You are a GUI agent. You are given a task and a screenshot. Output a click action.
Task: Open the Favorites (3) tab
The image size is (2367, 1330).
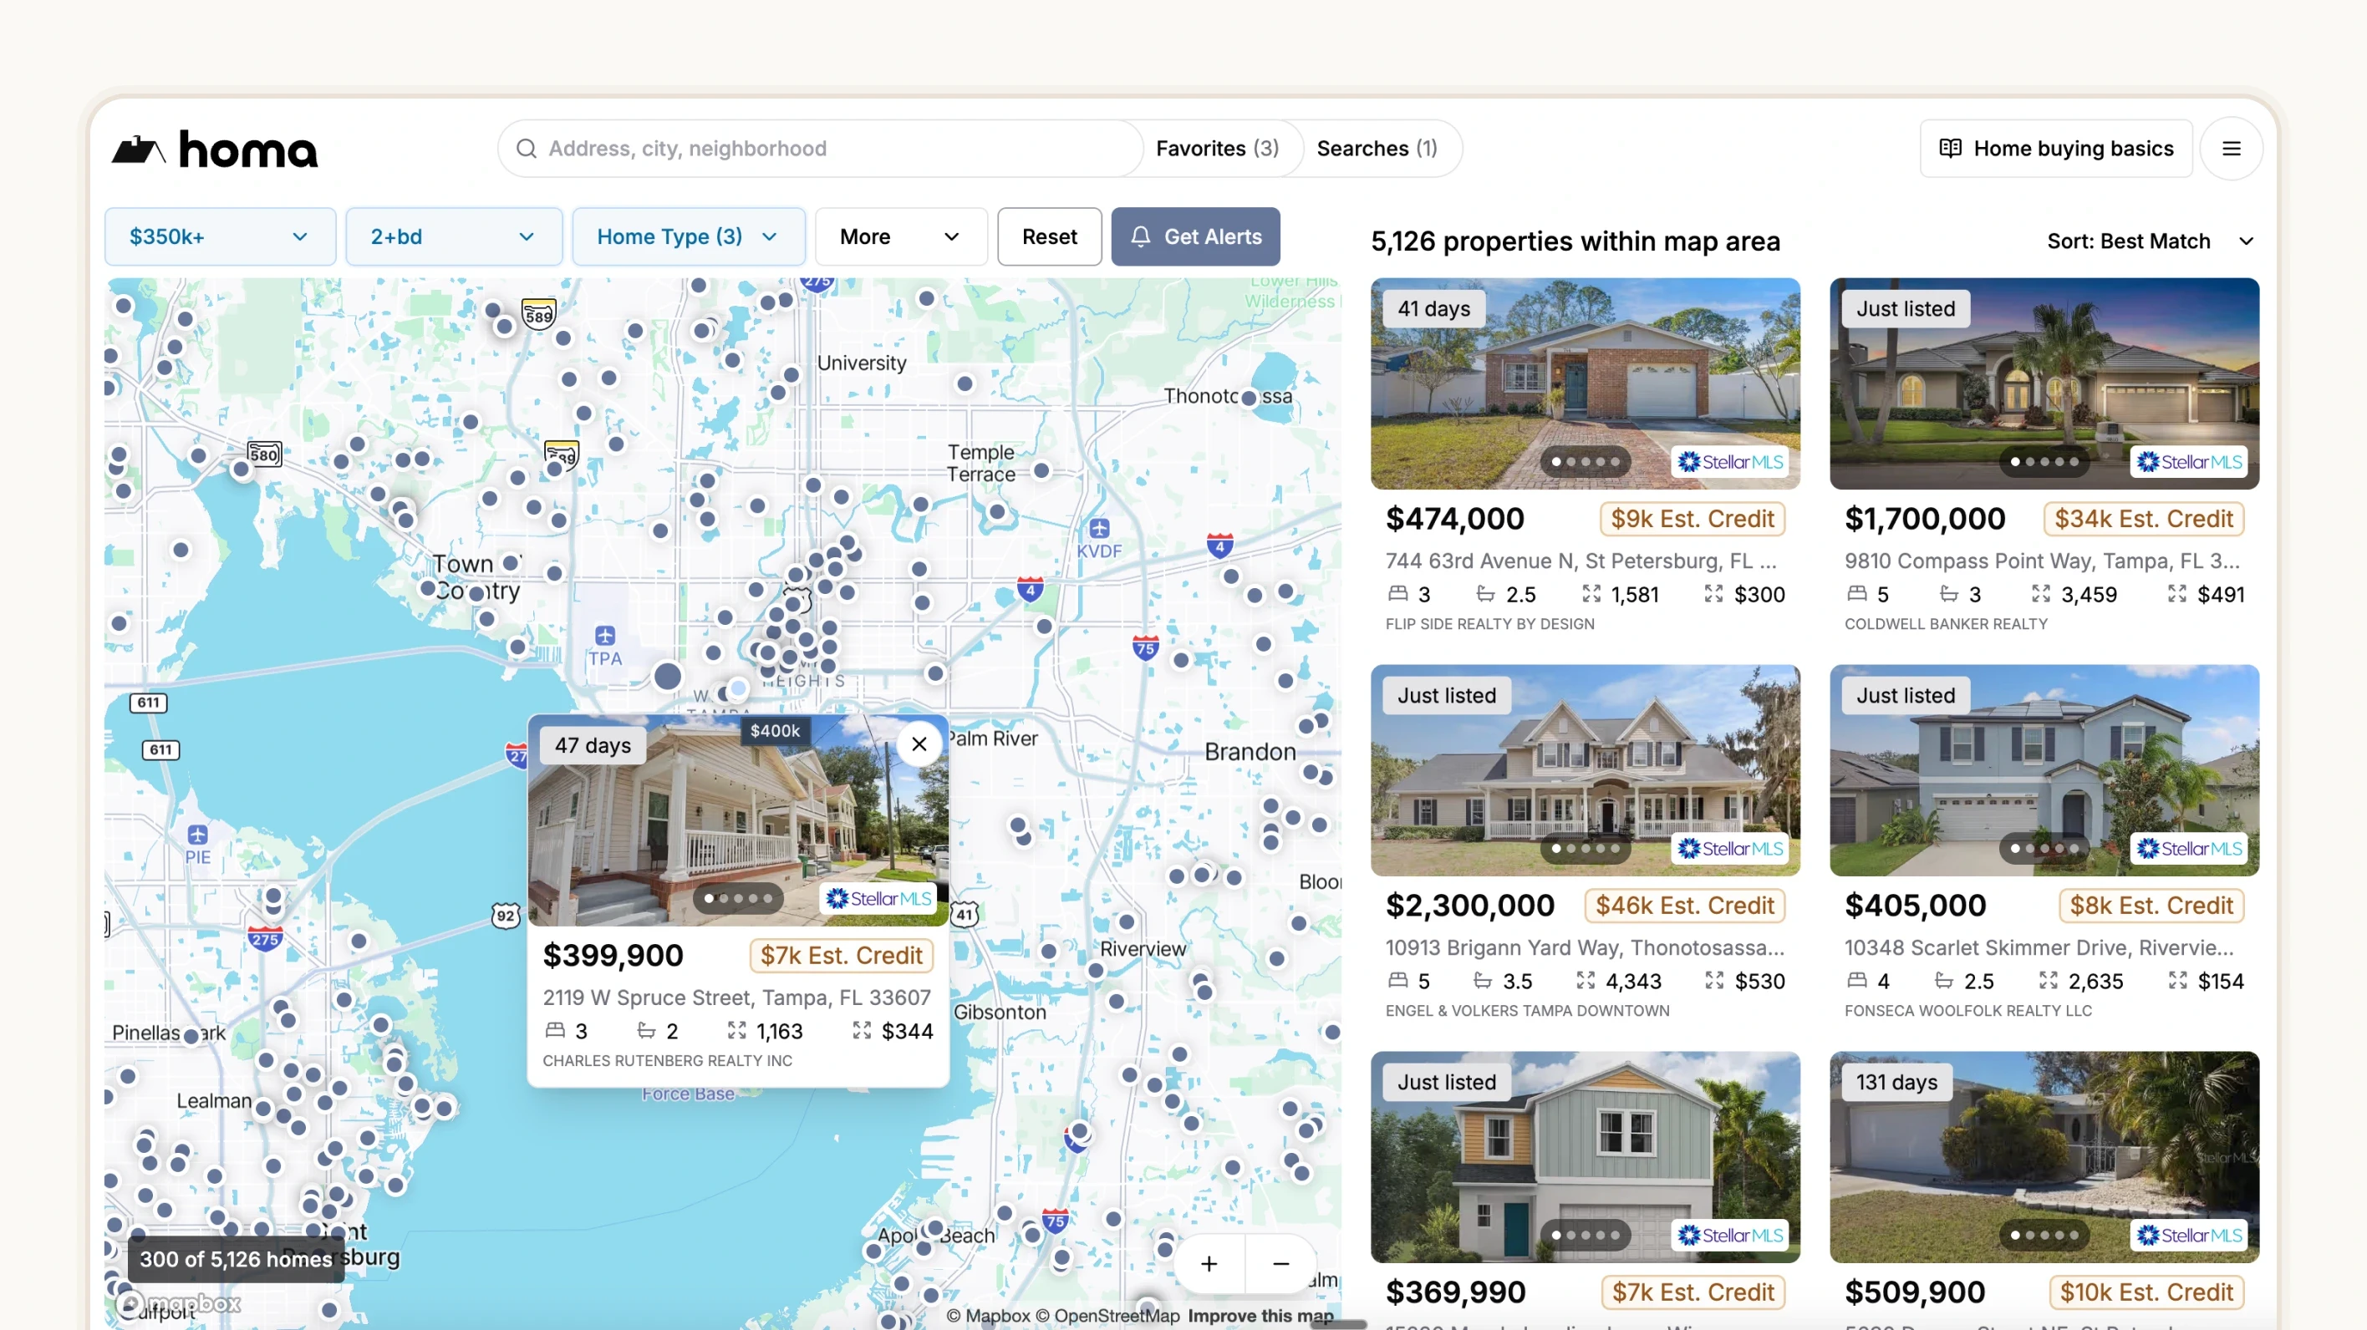click(1217, 149)
